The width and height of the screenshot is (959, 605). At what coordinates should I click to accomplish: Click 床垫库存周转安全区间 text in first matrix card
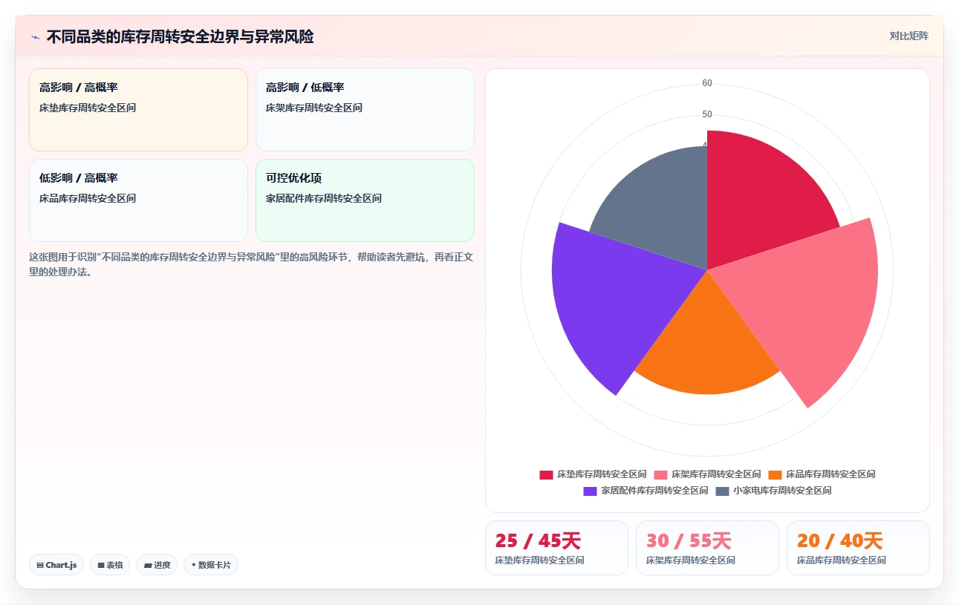pos(88,108)
